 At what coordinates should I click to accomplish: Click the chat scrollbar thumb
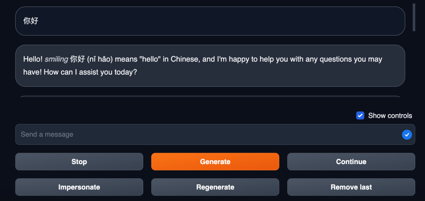pos(414,17)
